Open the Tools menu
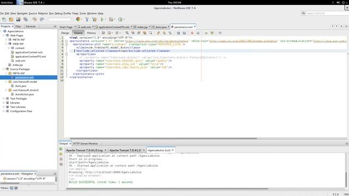 [82, 13]
